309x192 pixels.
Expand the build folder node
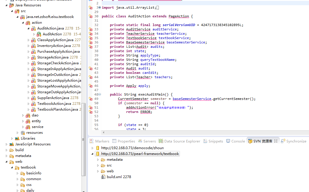pos(6,150)
